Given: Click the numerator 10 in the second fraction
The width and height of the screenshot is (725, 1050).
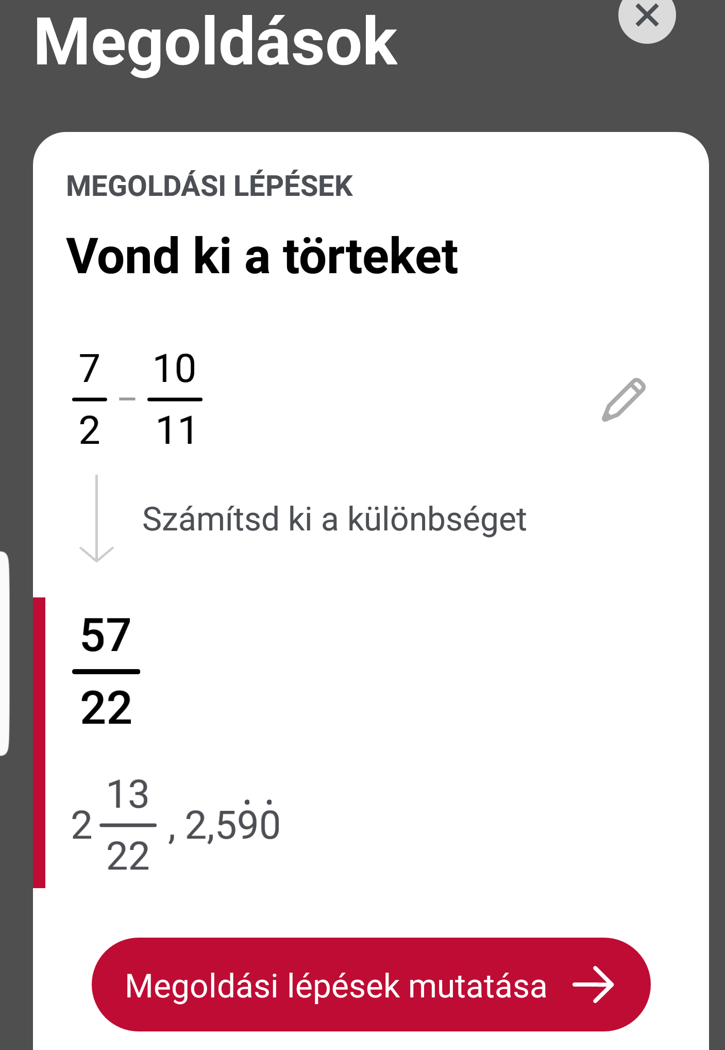Looking at the screenshot, I should (175, 369).
